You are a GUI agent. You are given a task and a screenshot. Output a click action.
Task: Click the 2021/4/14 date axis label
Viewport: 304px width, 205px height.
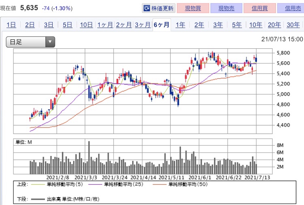pos(143,178)
